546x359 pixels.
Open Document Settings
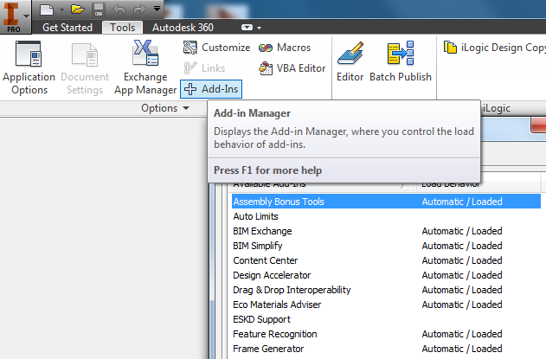(x=85, y=67)
